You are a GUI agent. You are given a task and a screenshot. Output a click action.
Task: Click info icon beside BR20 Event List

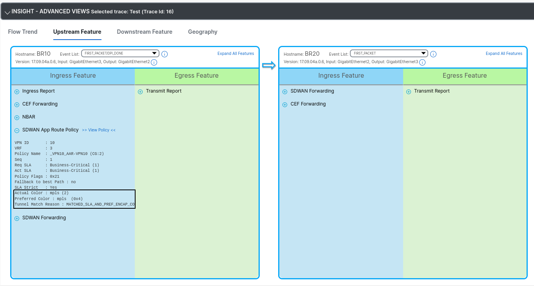click(433, 54)
